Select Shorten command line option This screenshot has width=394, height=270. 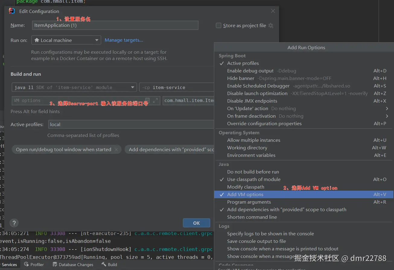[x=304, y=217]
